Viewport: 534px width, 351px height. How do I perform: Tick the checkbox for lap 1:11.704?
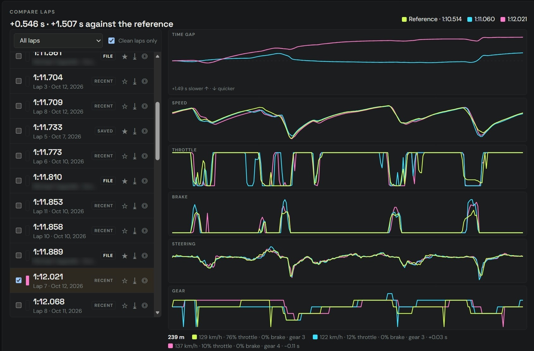tap(19, 81)
